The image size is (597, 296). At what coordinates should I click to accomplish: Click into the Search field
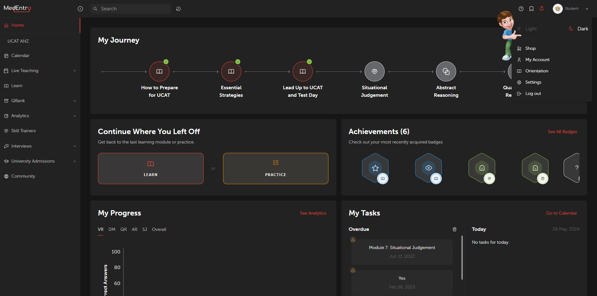[x=131, y=9]
